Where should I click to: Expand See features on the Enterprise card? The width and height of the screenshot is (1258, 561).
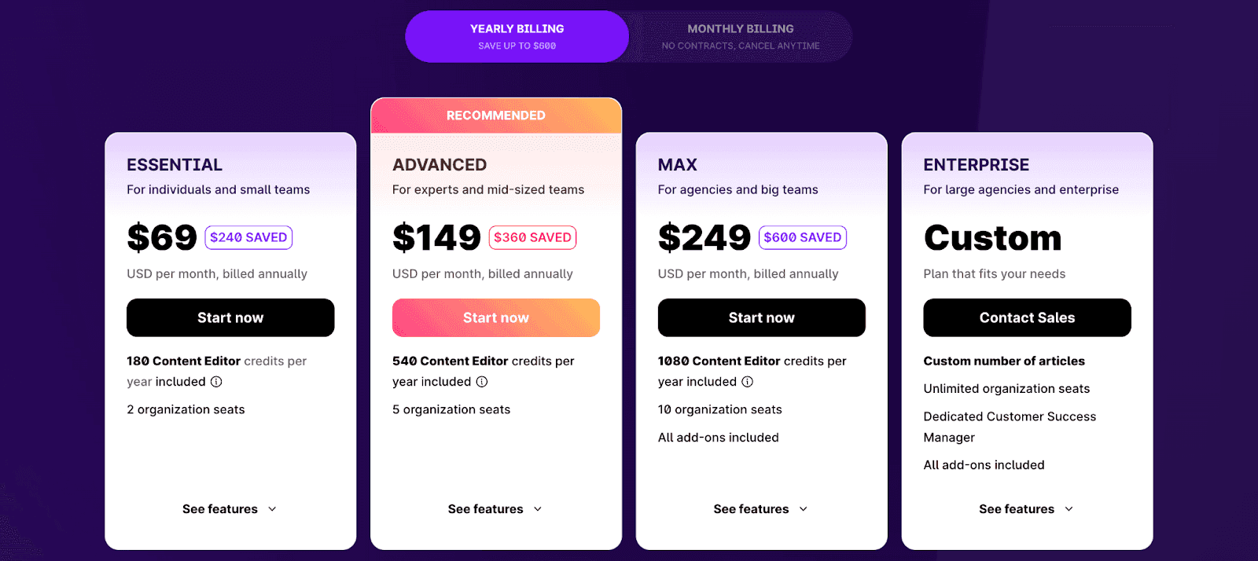click(1026, 508)
